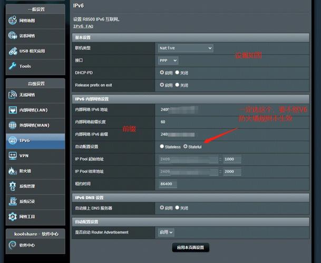Open the 系统记录 system log icon

click(x=13, y=201)
